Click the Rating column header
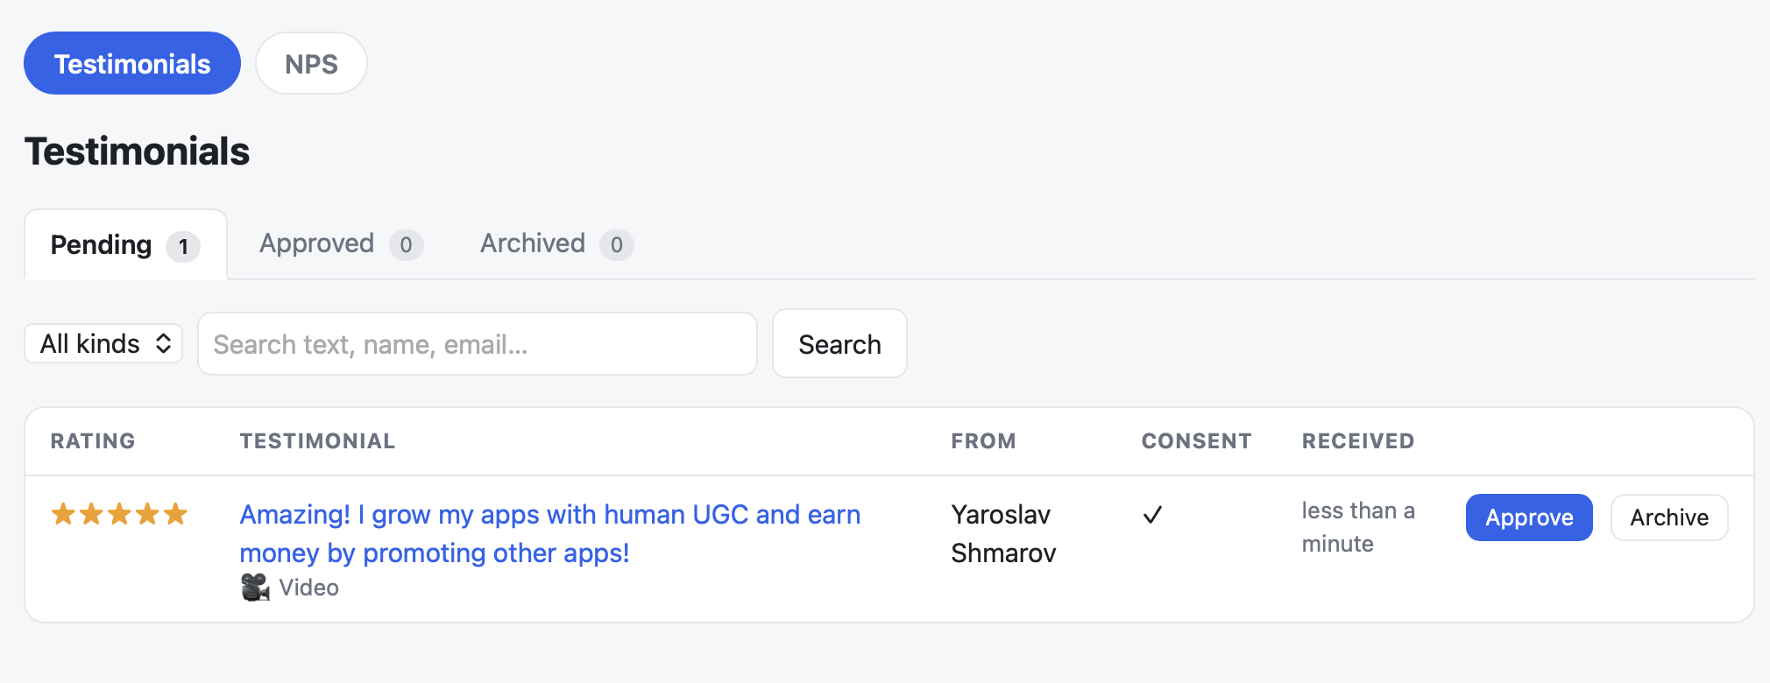 pos(93,440)
